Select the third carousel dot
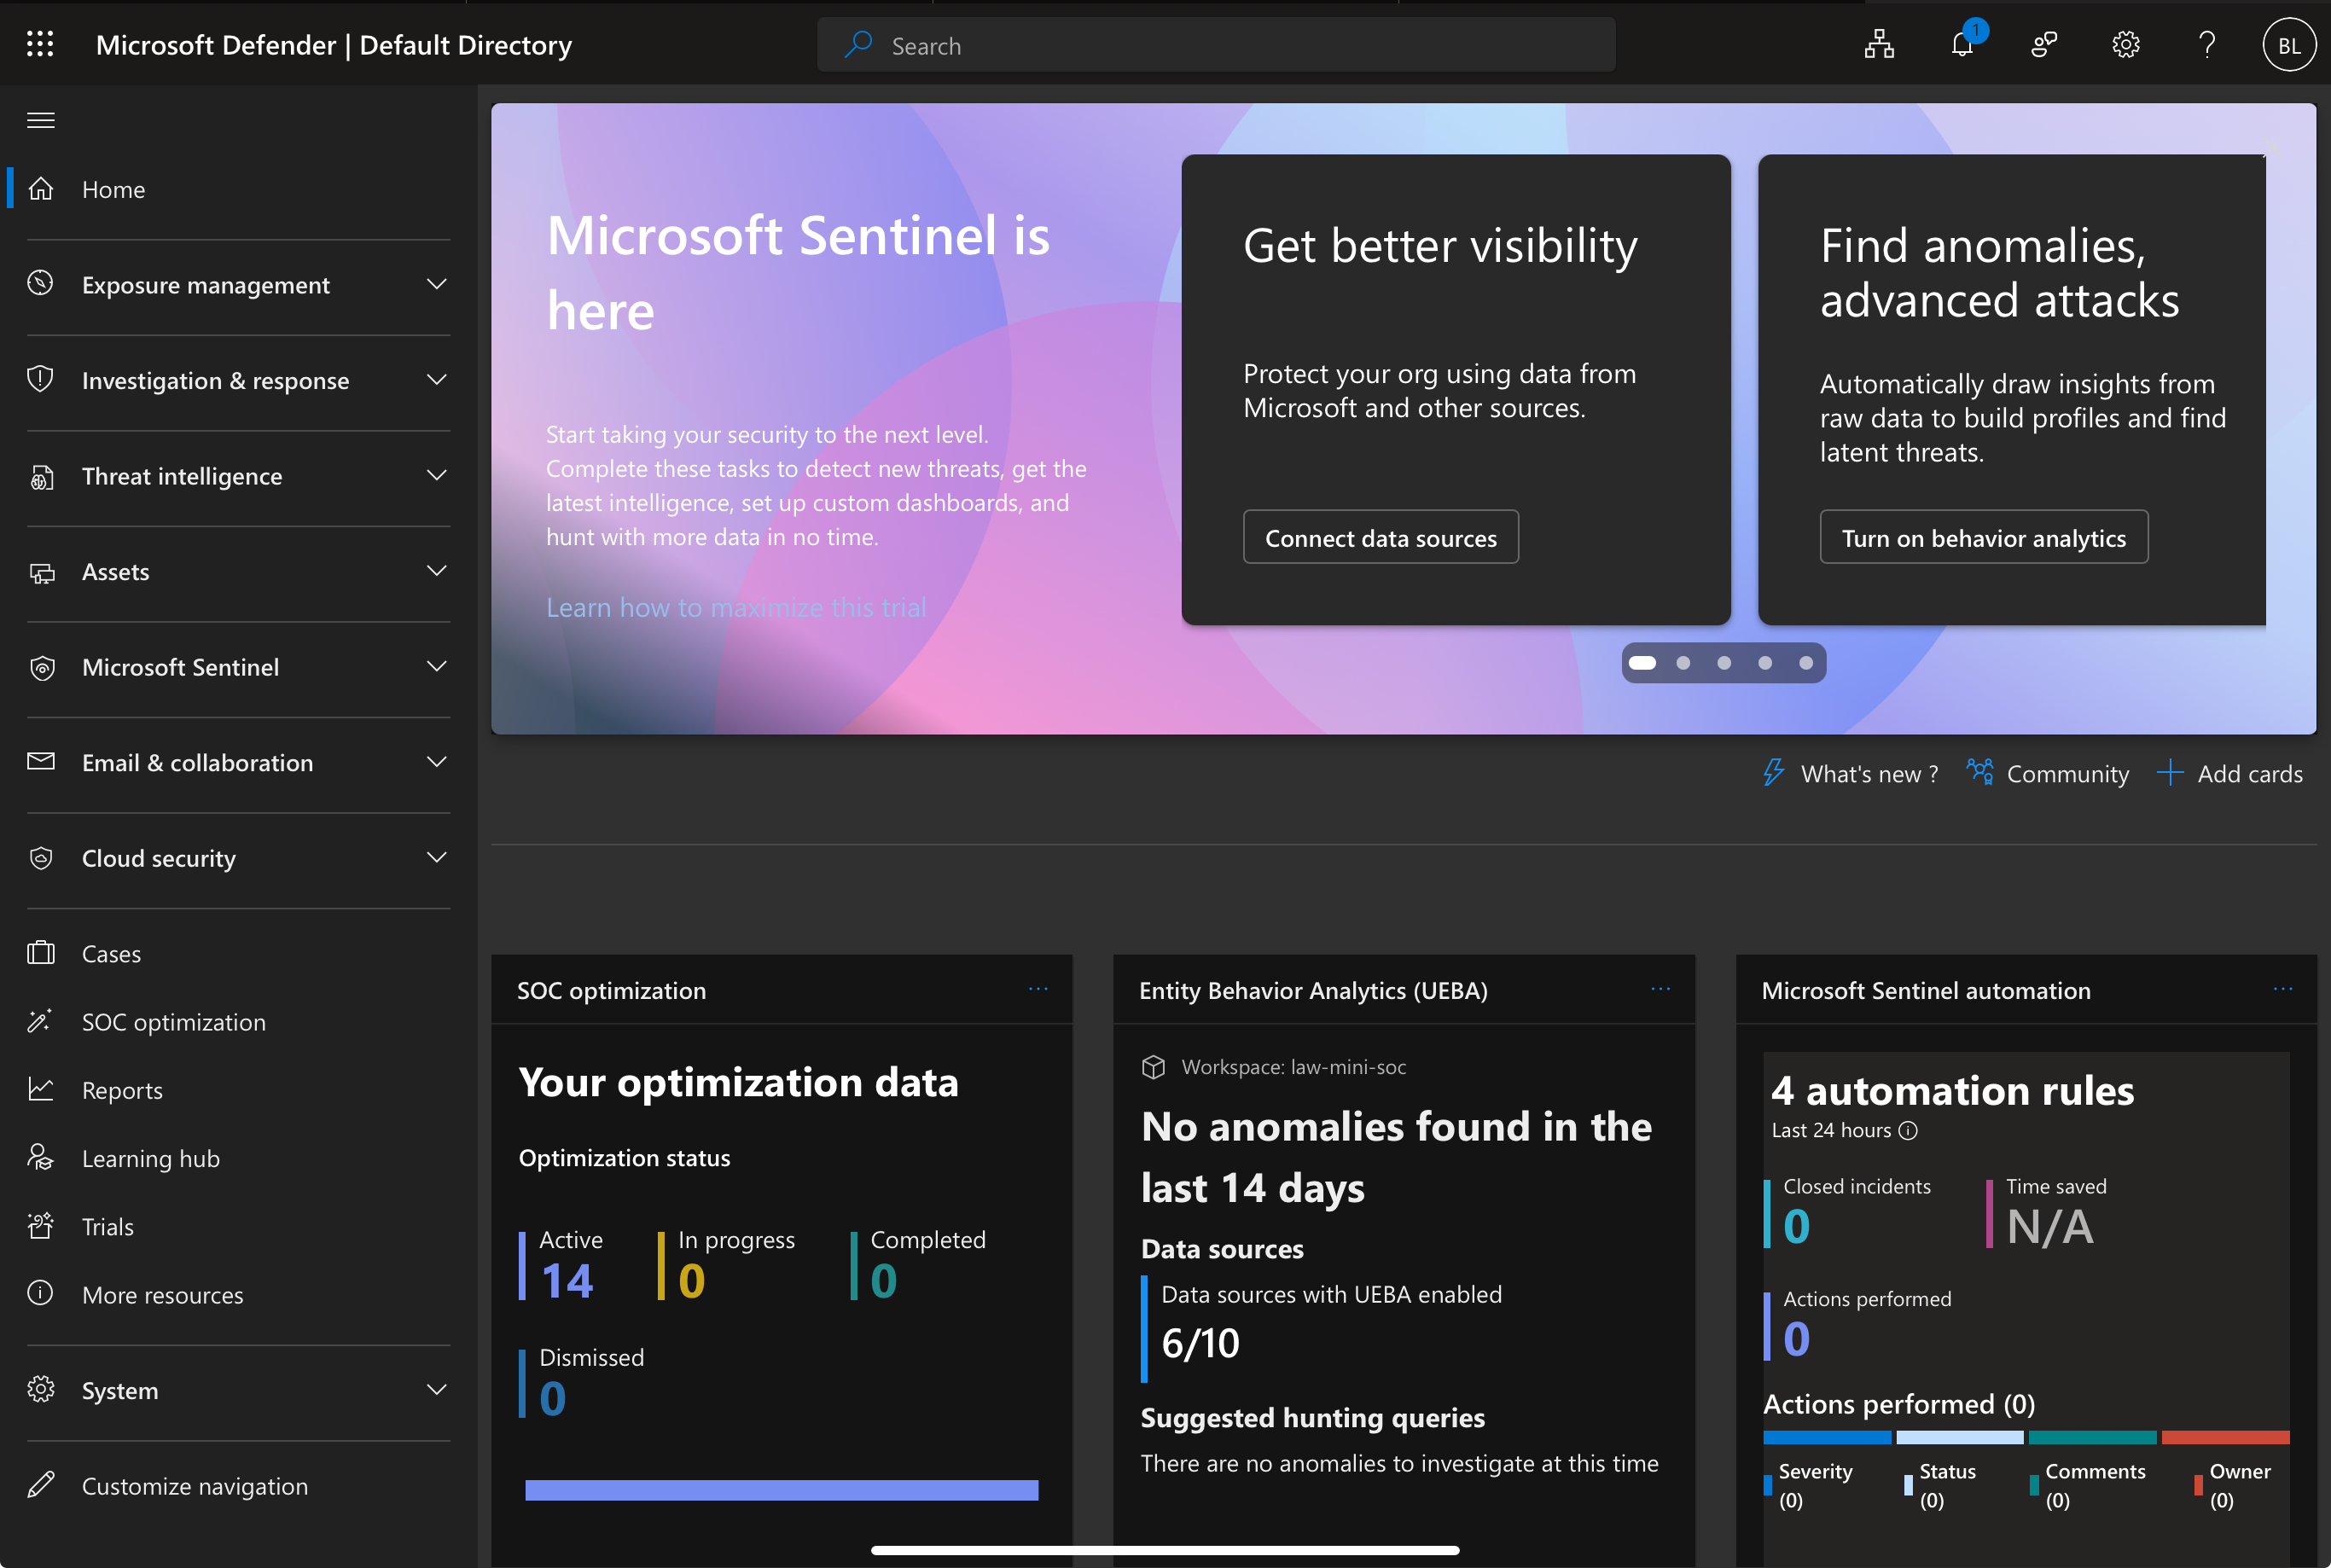 pos(1724,663)
